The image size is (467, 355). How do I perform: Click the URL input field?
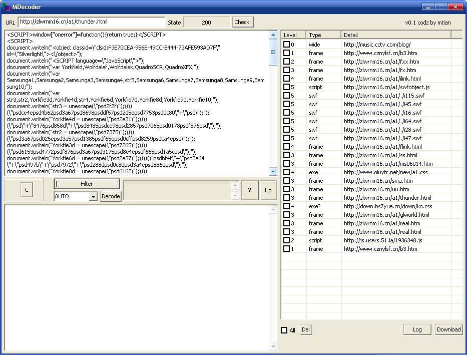coord(92,22)
